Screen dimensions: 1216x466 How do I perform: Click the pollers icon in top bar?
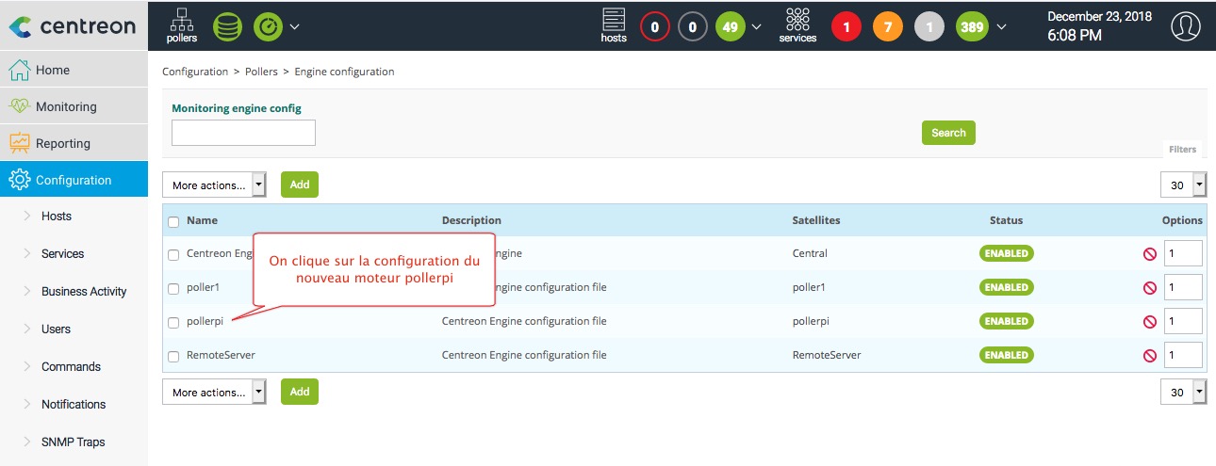pos(181,25)
